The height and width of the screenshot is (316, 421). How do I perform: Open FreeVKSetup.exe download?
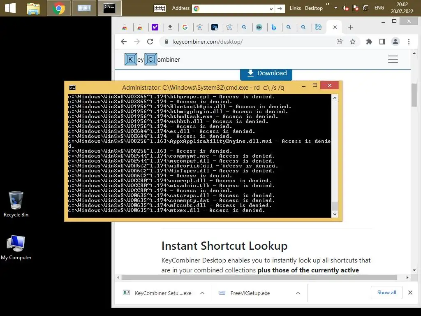245,293
